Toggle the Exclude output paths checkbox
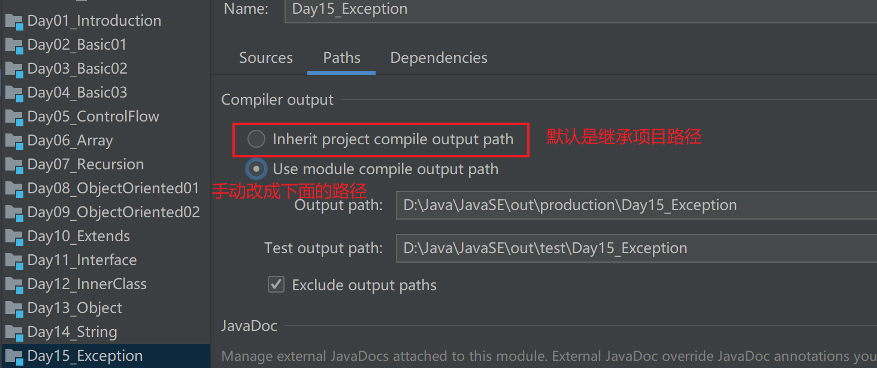Image resolution: width=877 pixels, height=368 pixels. click(x=276, y=284)
